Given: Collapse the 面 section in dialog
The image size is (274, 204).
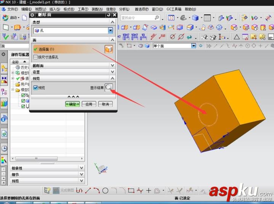Looking at the screenshot, I should [x=112, y=40].
